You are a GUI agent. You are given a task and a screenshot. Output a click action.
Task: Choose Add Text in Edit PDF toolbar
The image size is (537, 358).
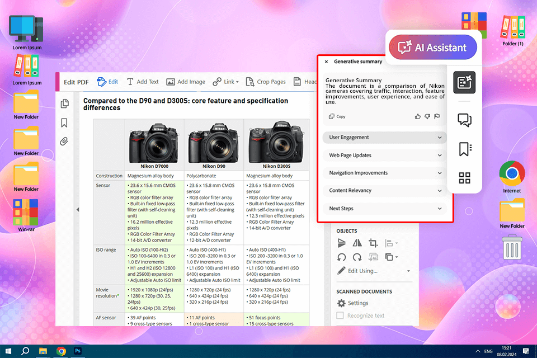(143, 82)
